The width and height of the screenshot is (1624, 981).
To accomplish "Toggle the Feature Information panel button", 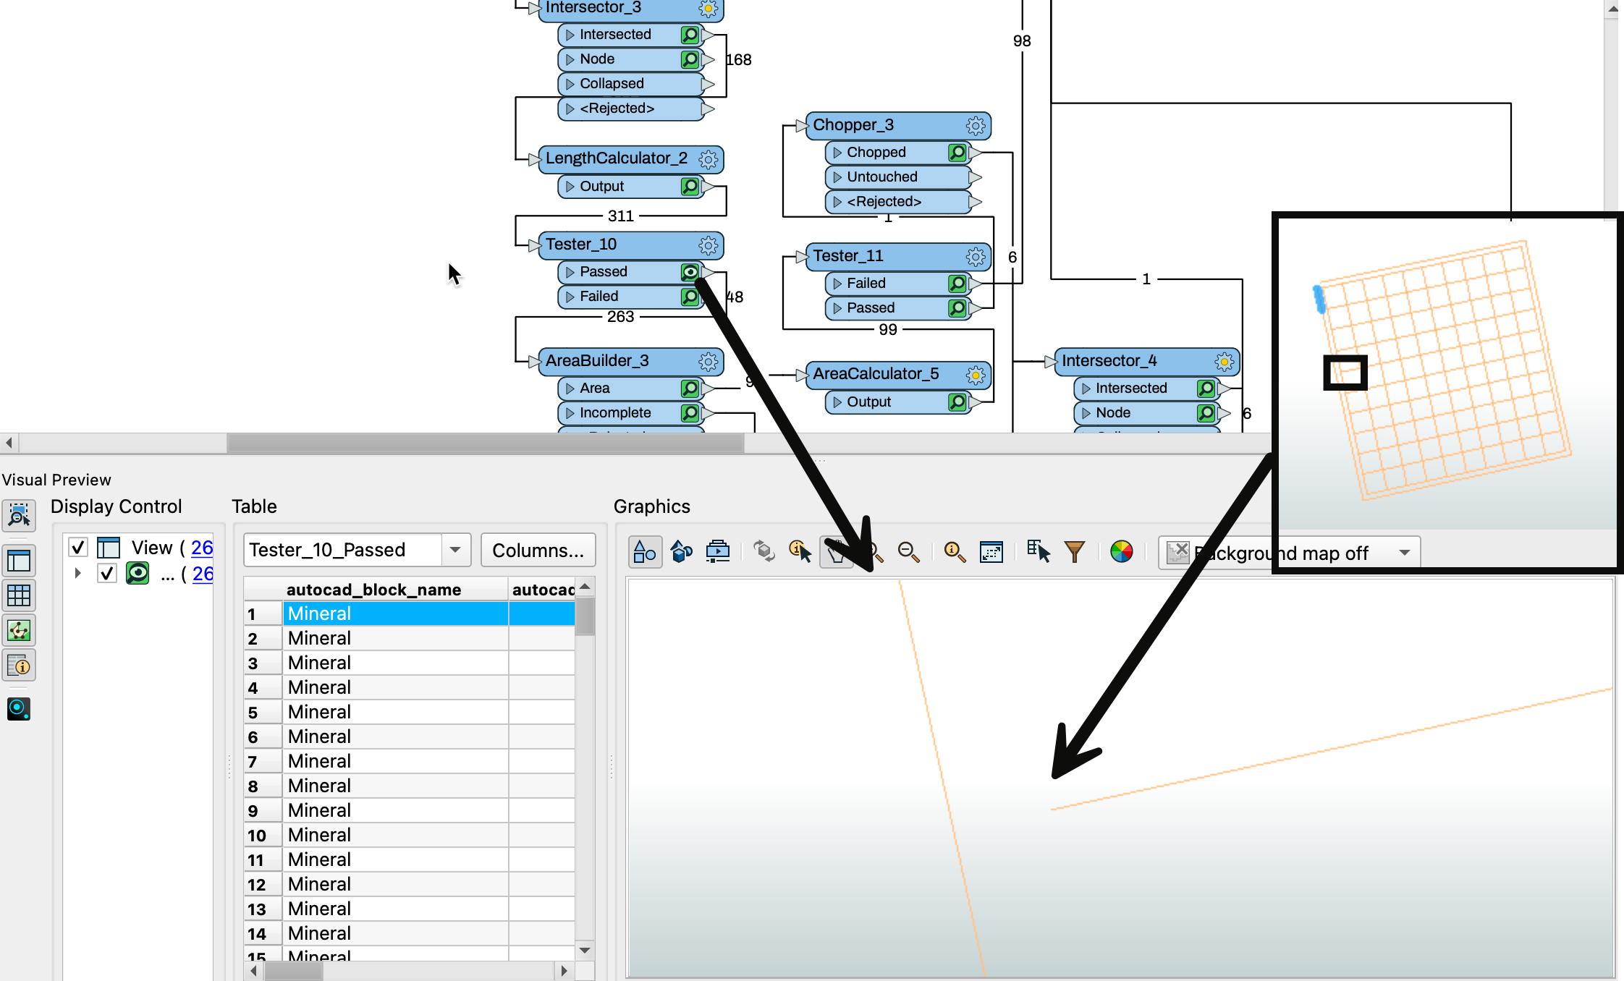I will pyautogui.click(x=19, y=666).
